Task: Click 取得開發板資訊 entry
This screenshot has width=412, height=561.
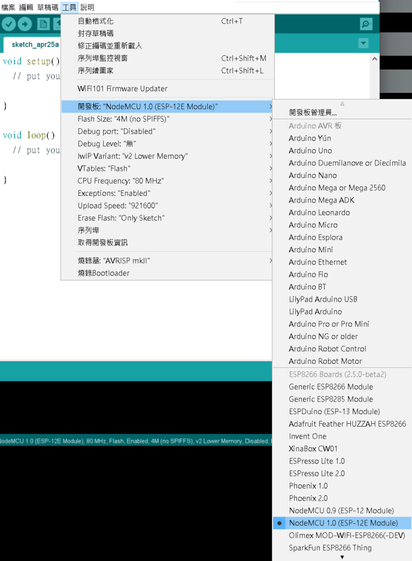Action: click(168, 243)
